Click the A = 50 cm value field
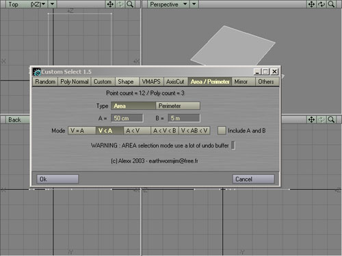 (x=127, y=118)
